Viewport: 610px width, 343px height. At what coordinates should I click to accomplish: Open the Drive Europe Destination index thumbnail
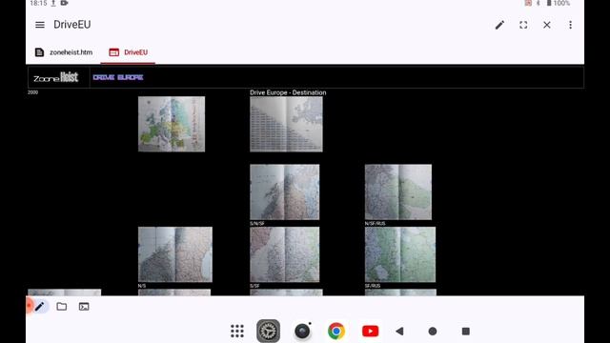pyautogui.click(x=286, y=124)
